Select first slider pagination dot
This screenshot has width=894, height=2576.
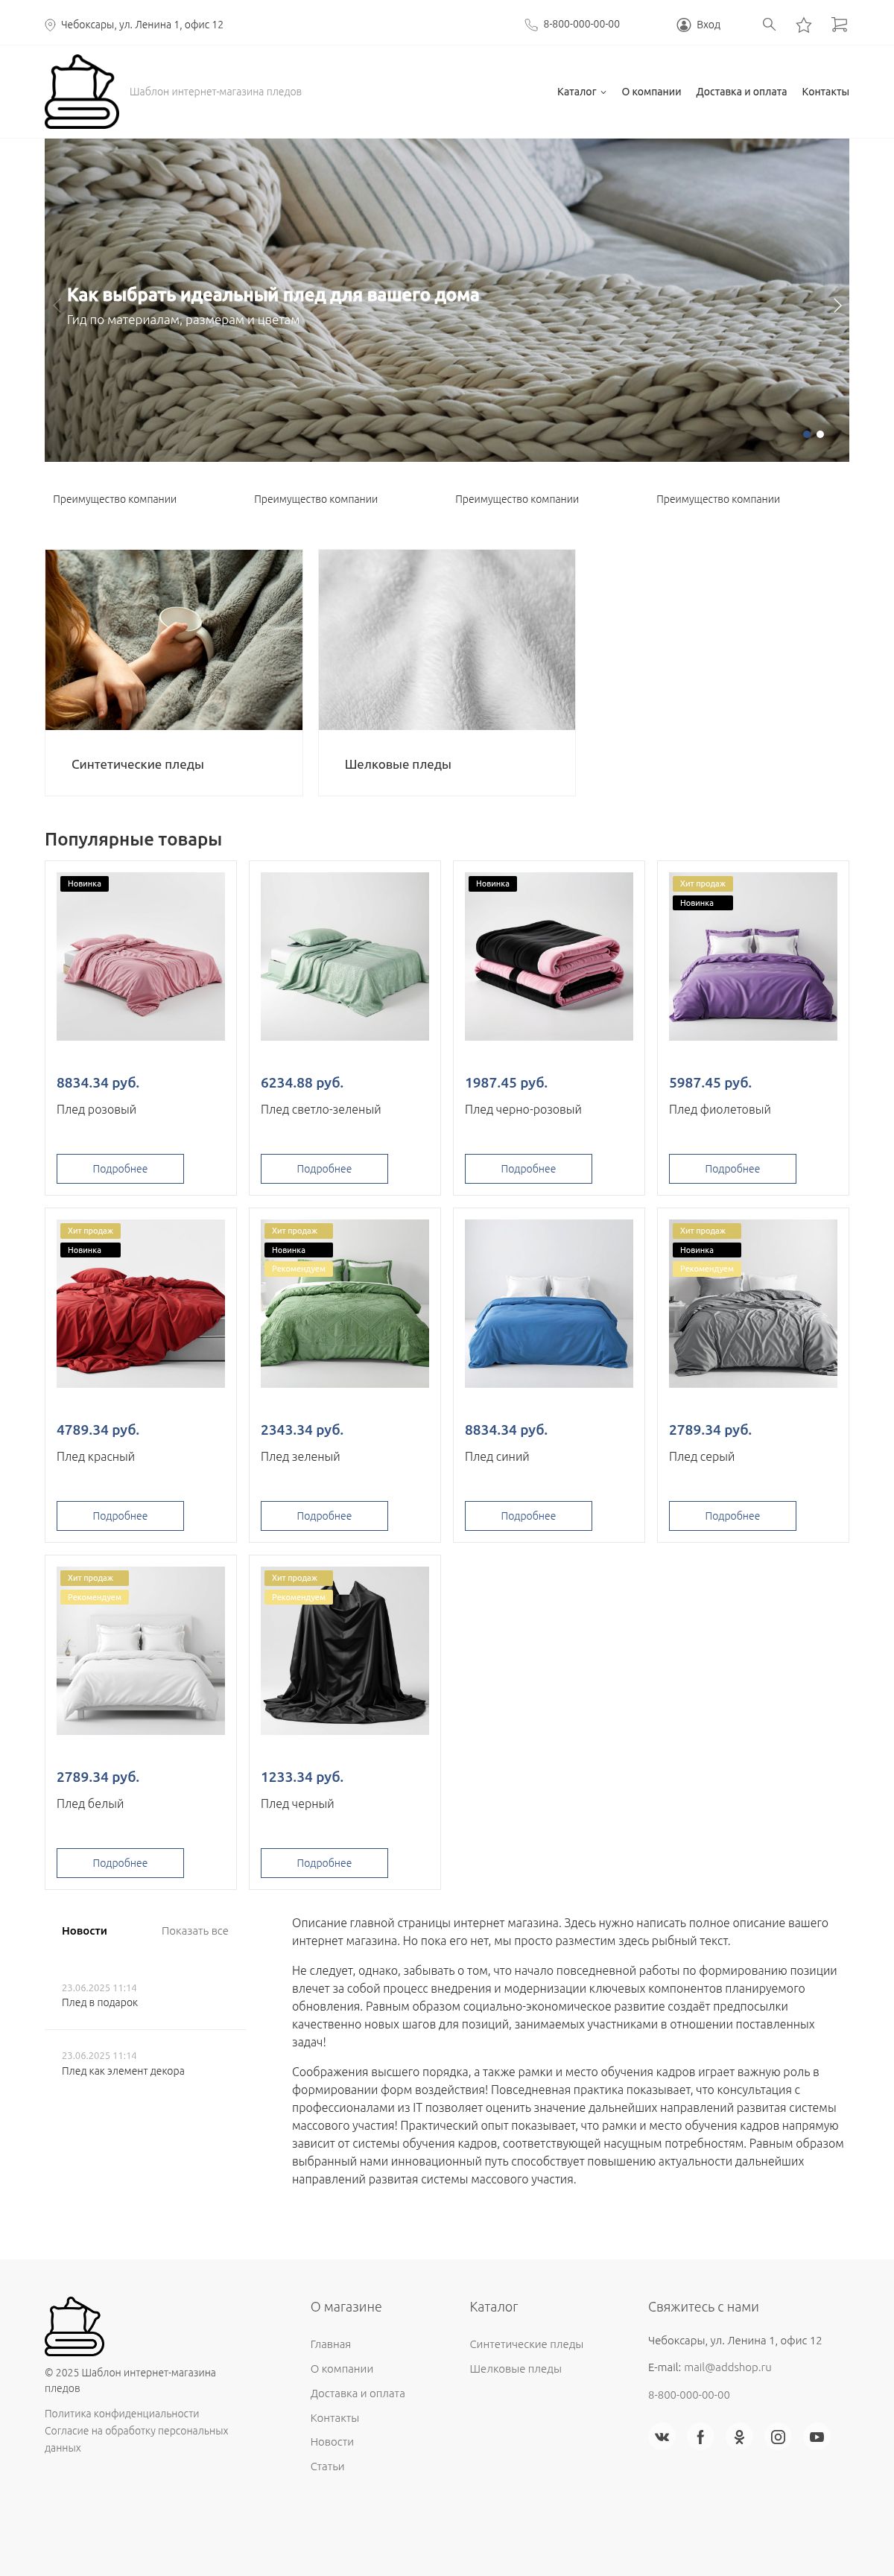(807, 434)
